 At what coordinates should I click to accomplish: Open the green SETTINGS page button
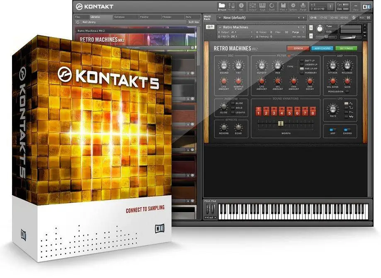click(x=346, y=48)
